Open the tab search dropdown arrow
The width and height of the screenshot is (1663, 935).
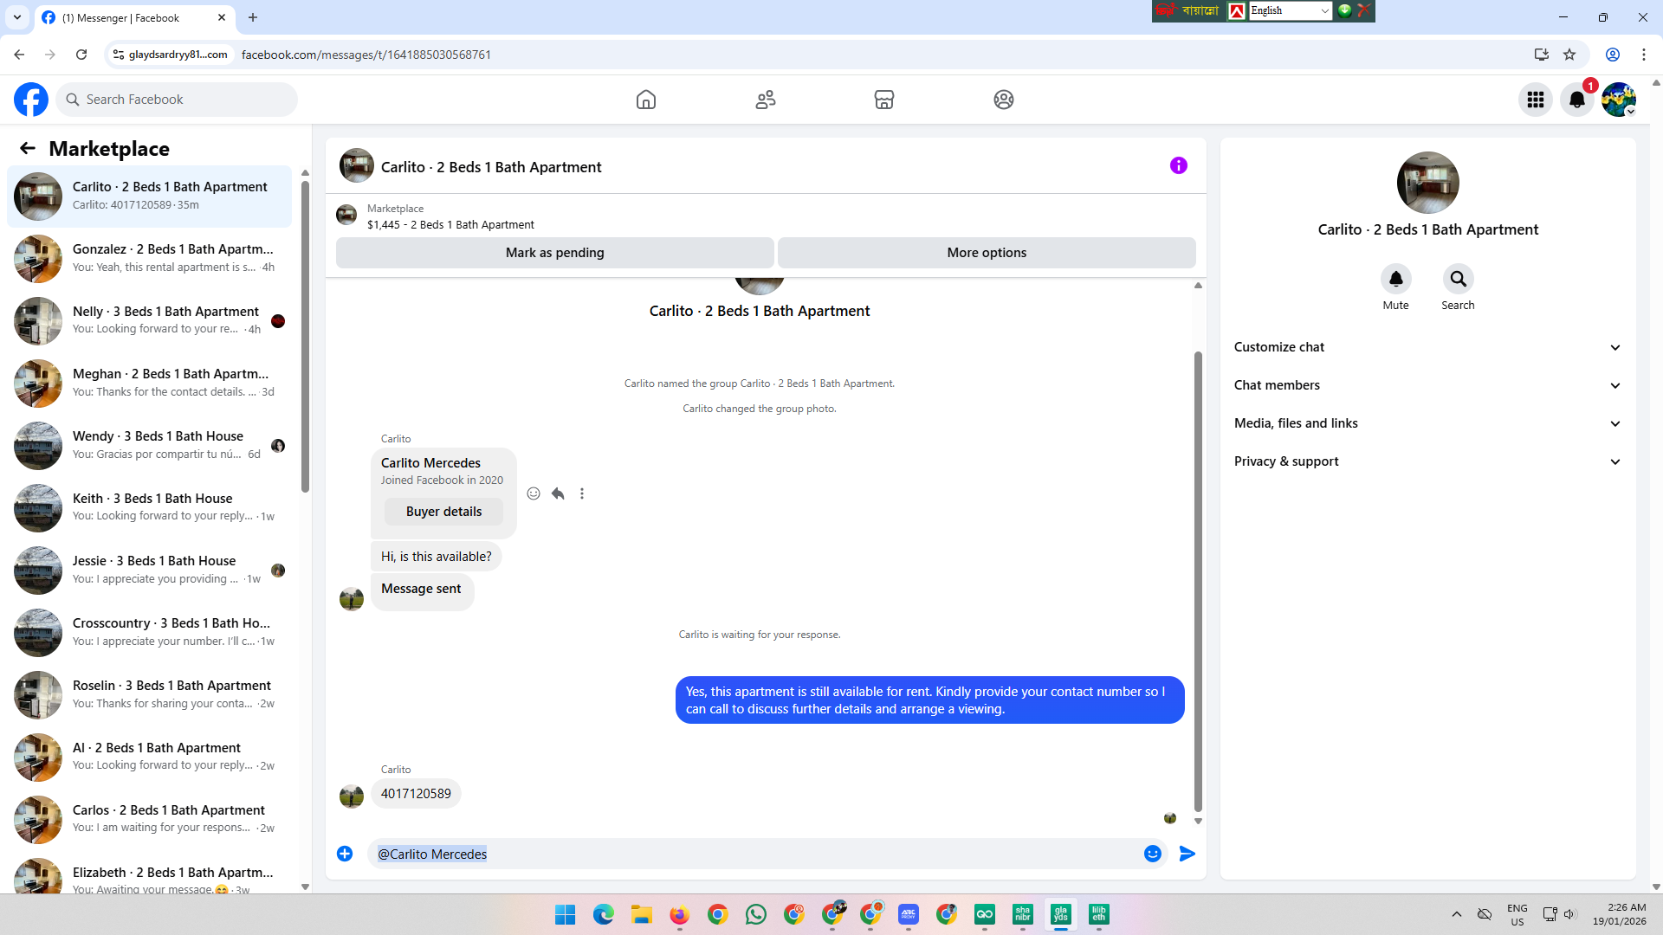17,17
